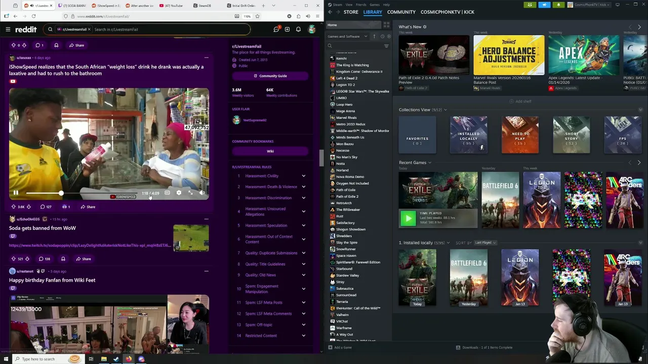The image size is (648, 364).
Task: Open the 127 comments on iShowSpeed post
Action: (46, 207)
